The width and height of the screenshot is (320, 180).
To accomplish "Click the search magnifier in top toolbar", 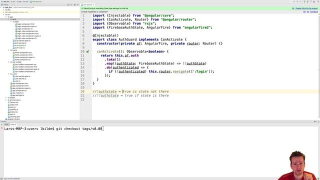I will click(x=318, y=1).
